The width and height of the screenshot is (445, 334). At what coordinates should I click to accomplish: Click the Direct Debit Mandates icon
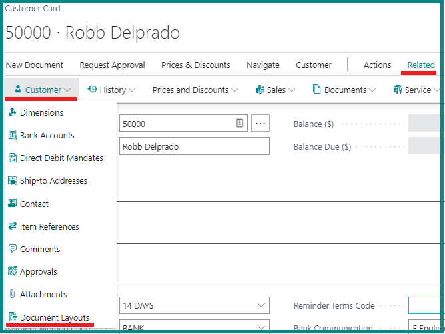click(x=13, y=158)
